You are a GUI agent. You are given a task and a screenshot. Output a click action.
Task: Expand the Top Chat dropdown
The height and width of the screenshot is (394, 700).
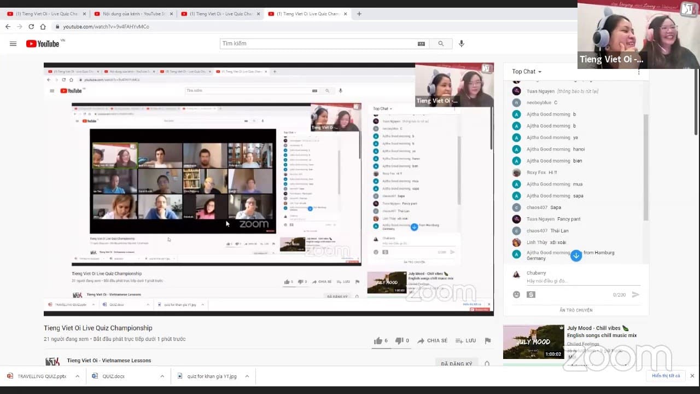(x=527, y=72)
